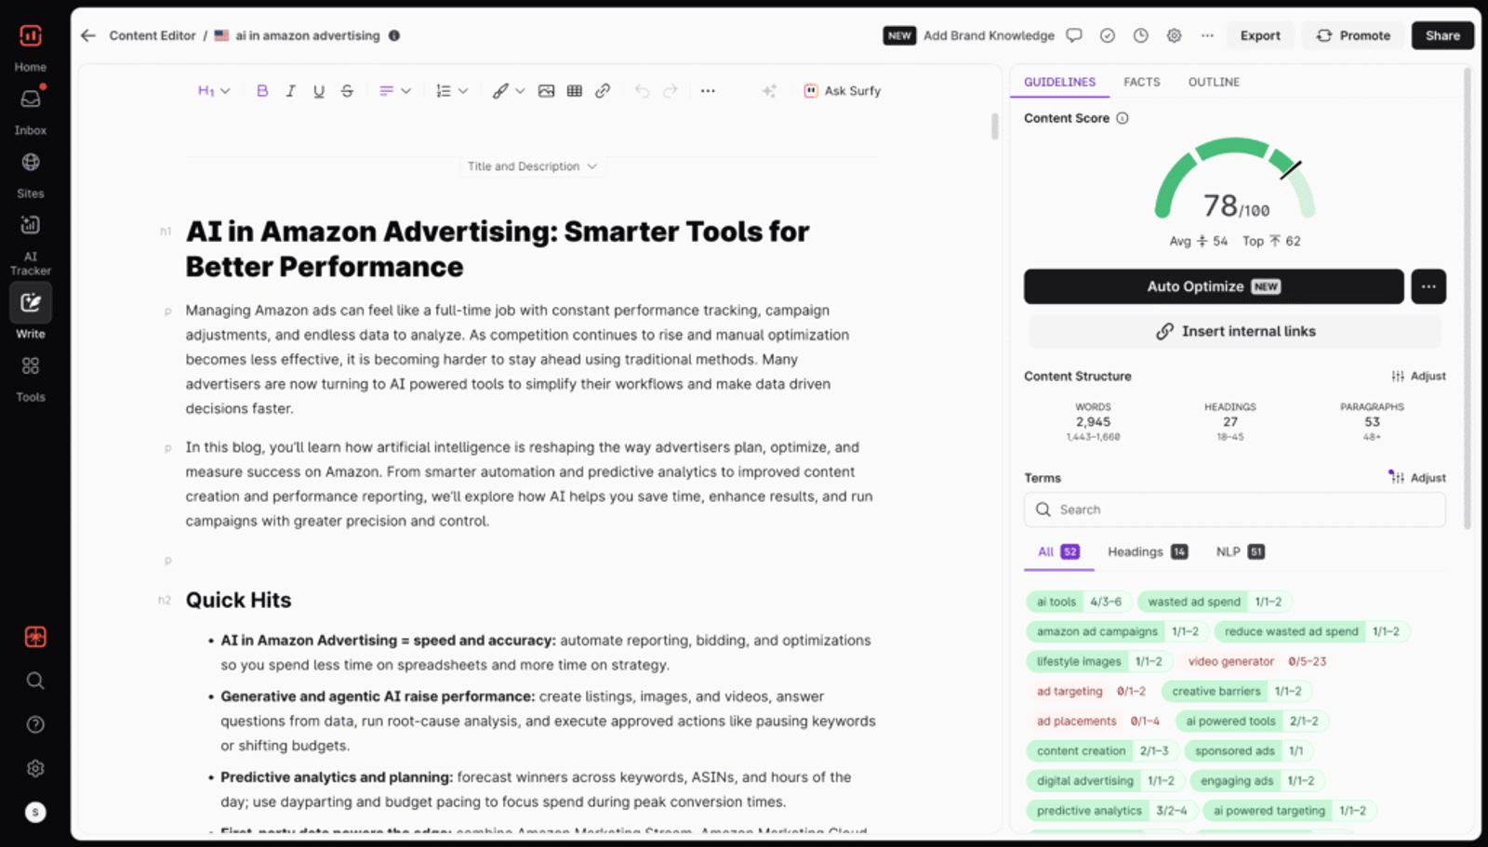This screenshot has height=847, width=1488.
Task: Open AI Tracker from the sidebar
Action: pos(31,245)
